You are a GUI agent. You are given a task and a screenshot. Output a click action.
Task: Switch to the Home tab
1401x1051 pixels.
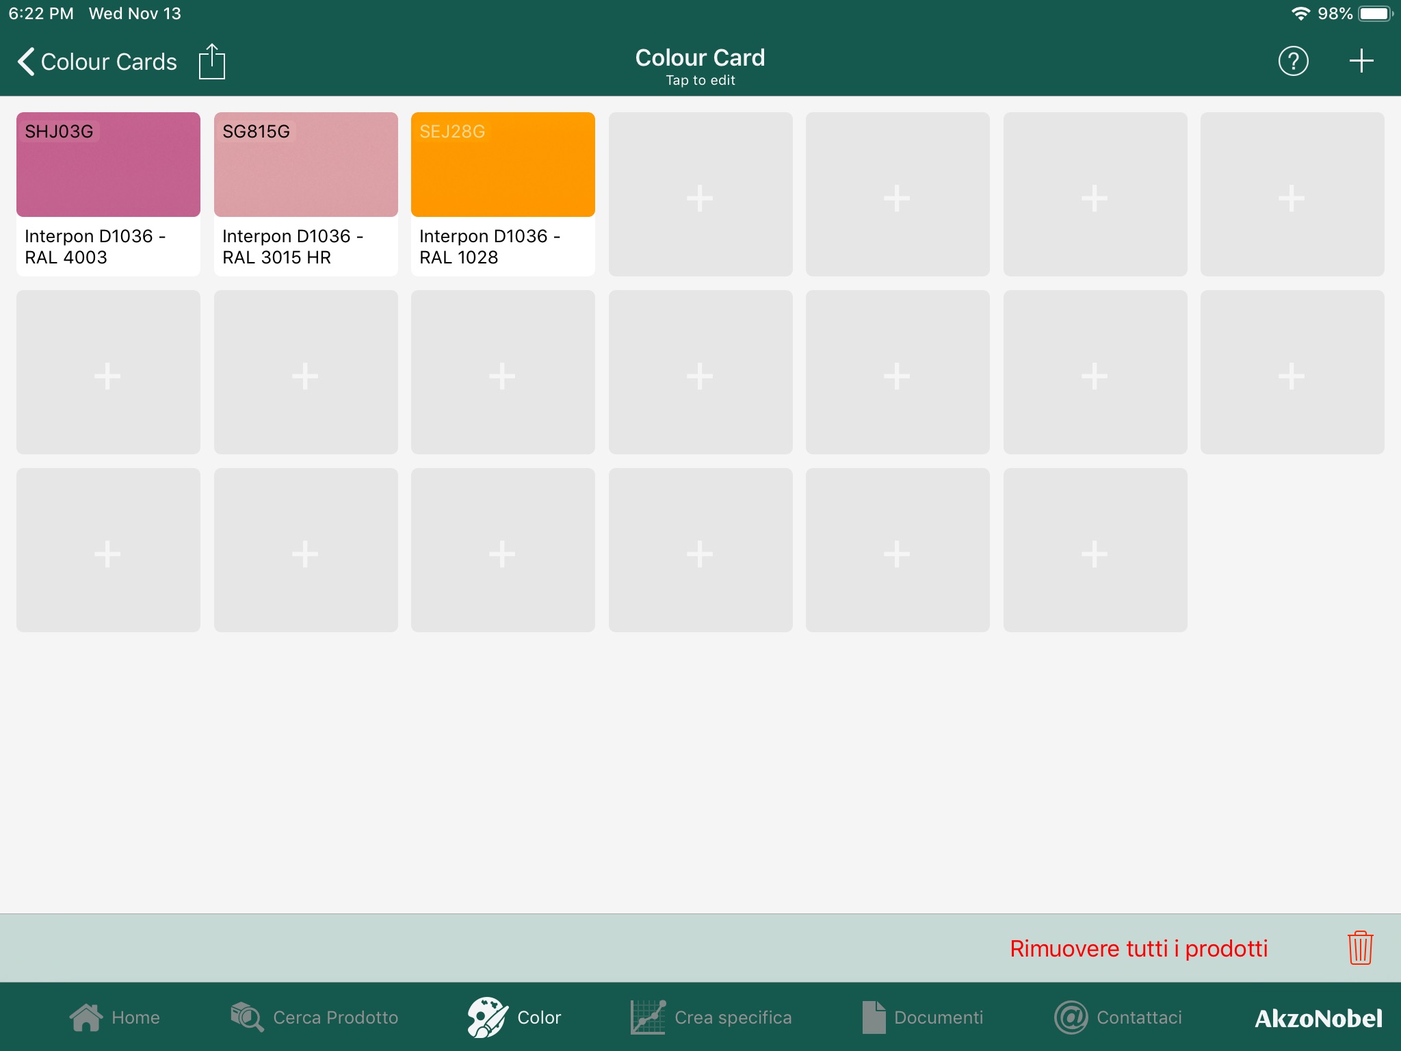tap(115, 1017)
